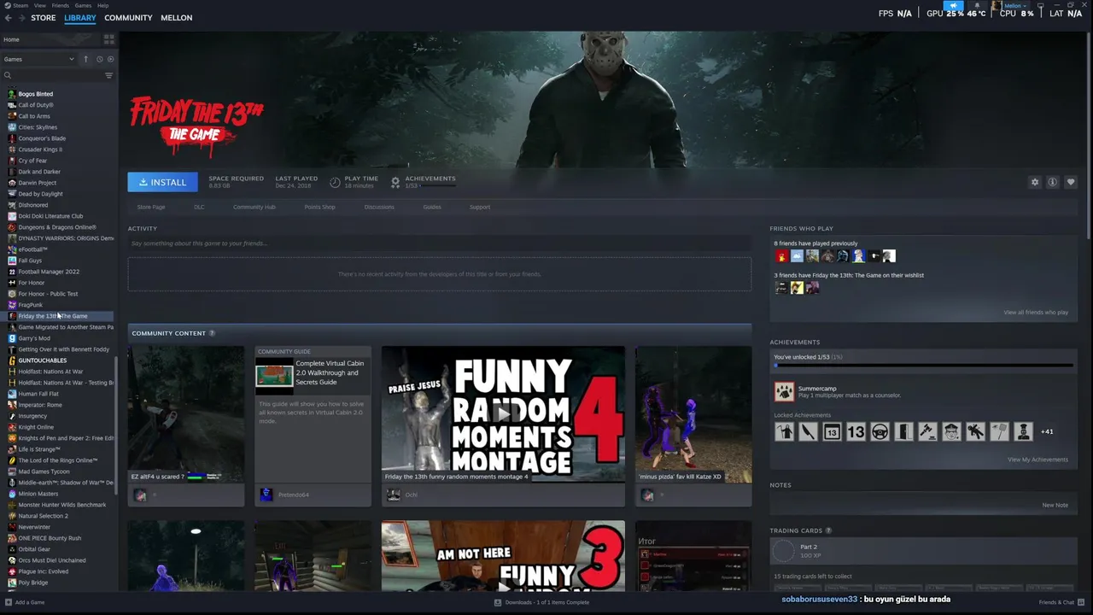Add game to favorites heart icon
This screenshot has height=615, width=1093.
[1071, 182]
